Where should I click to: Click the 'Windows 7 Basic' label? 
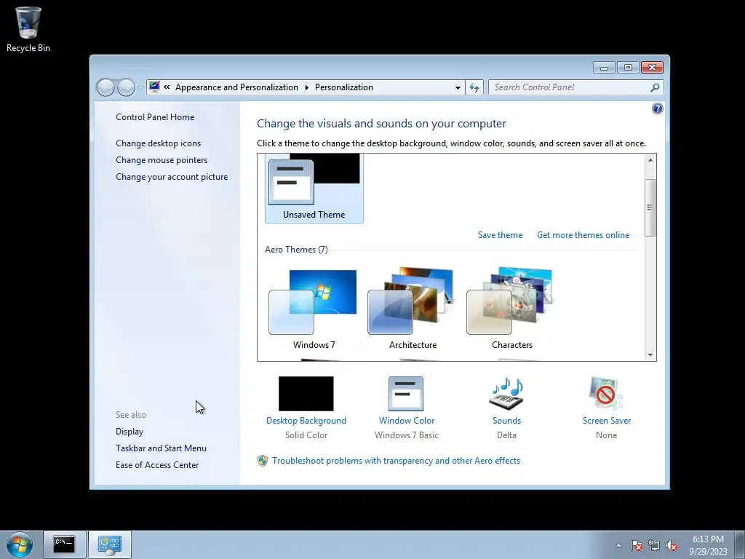click(x=406, y=435)
